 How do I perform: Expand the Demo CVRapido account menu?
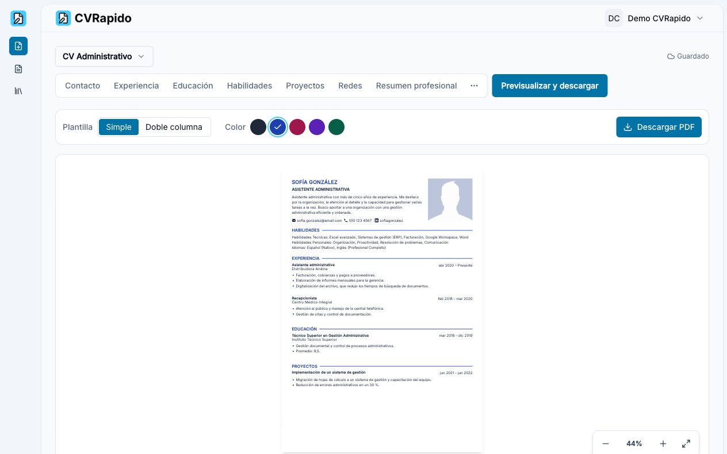click(x=654, y=18)
